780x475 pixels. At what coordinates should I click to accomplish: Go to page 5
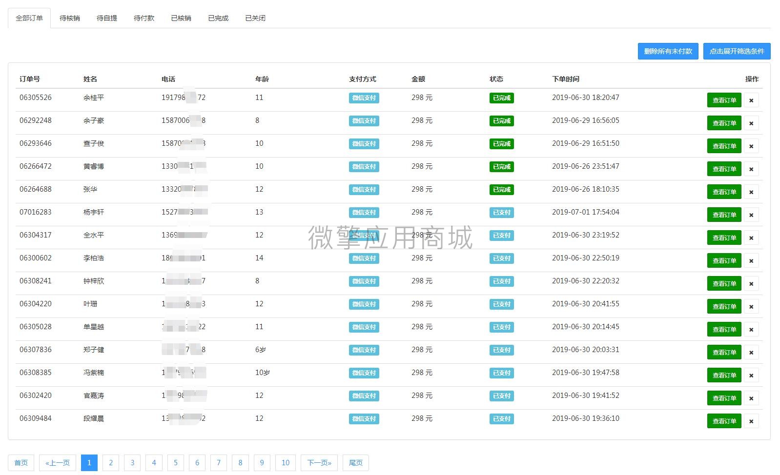point(176,463)
